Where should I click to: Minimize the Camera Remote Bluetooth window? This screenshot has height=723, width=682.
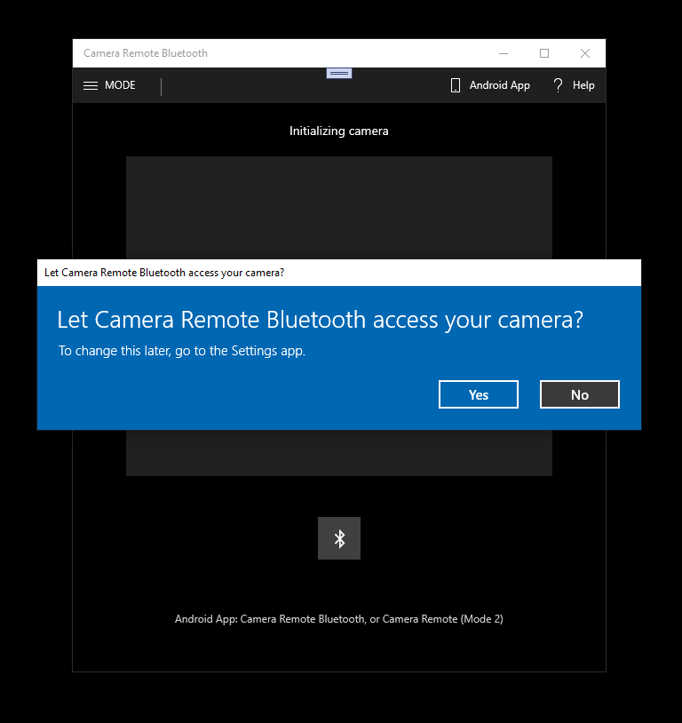click(504, 53)
